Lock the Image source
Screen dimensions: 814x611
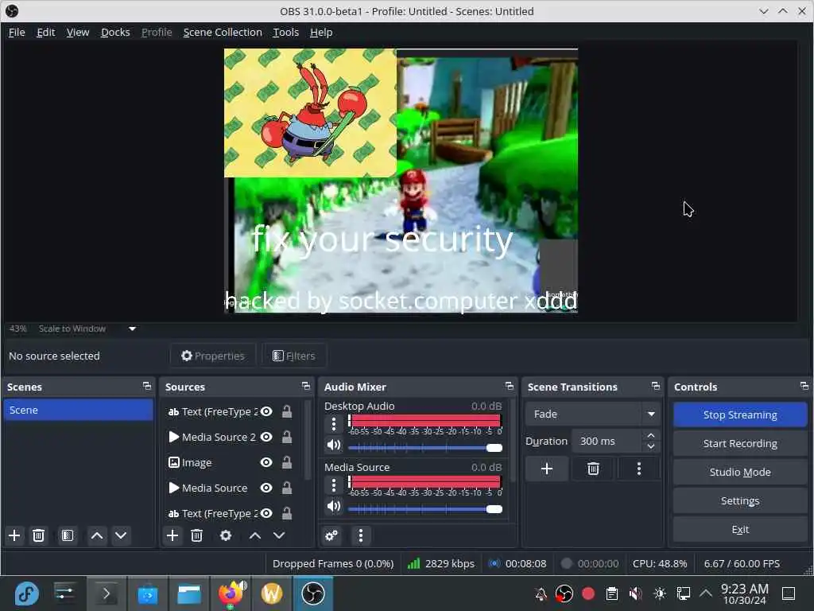coord(286,462)
